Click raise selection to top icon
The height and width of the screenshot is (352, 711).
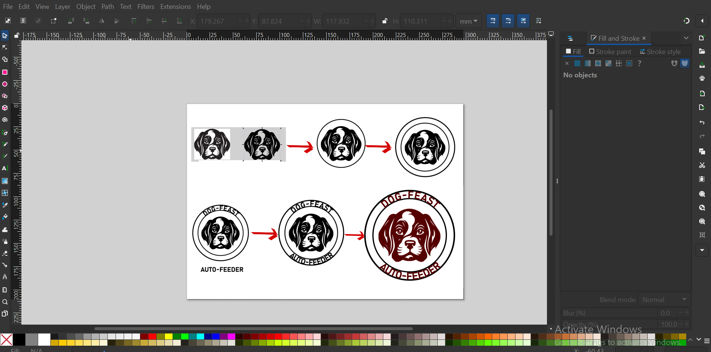[134, 21]
